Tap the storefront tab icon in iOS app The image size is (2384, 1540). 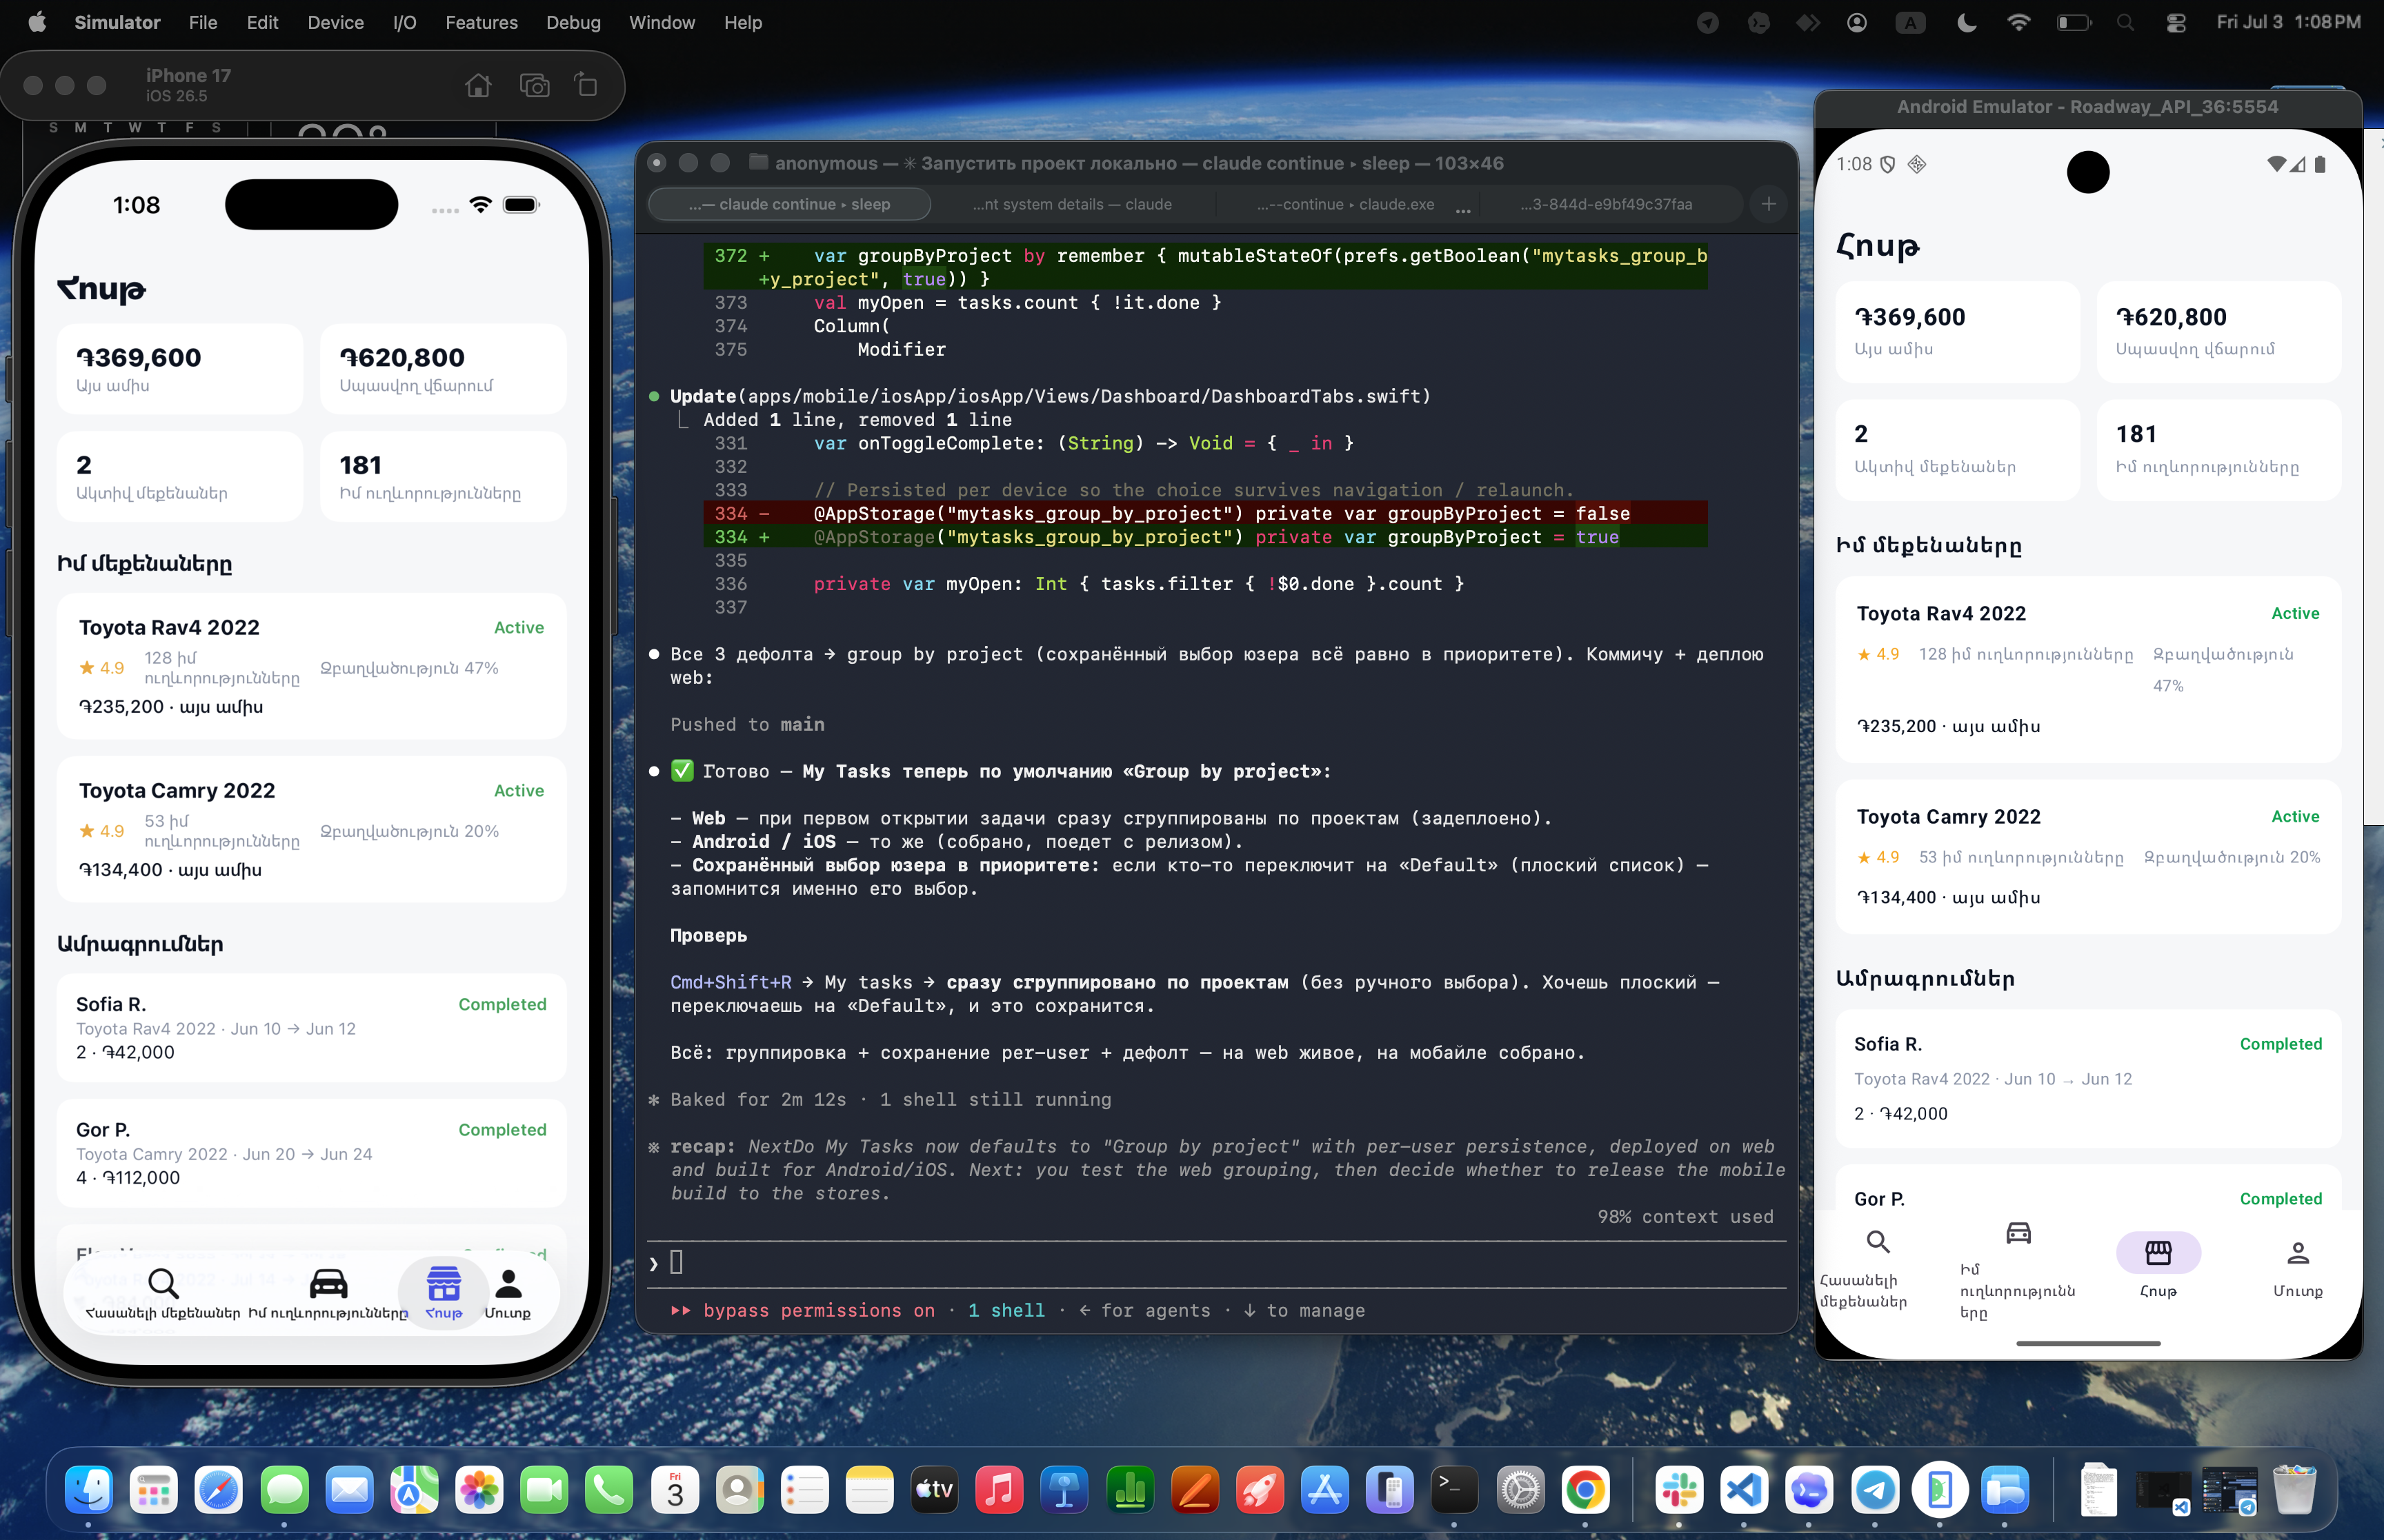click(x=443, y=1283)
